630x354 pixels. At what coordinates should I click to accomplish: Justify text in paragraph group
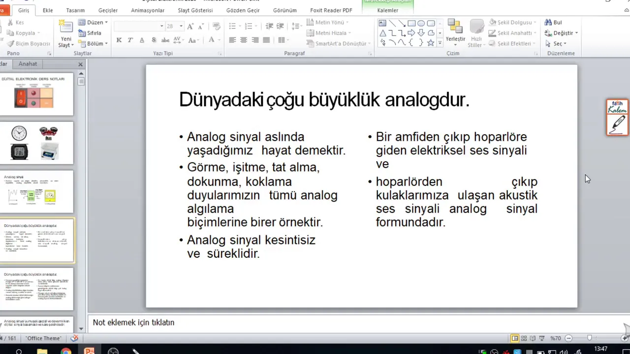click(x=266, y=40)
